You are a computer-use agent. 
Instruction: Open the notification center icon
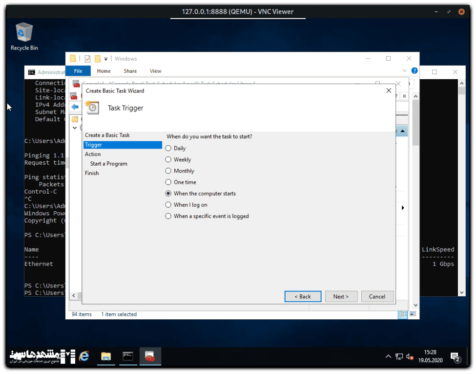point(455,357)
